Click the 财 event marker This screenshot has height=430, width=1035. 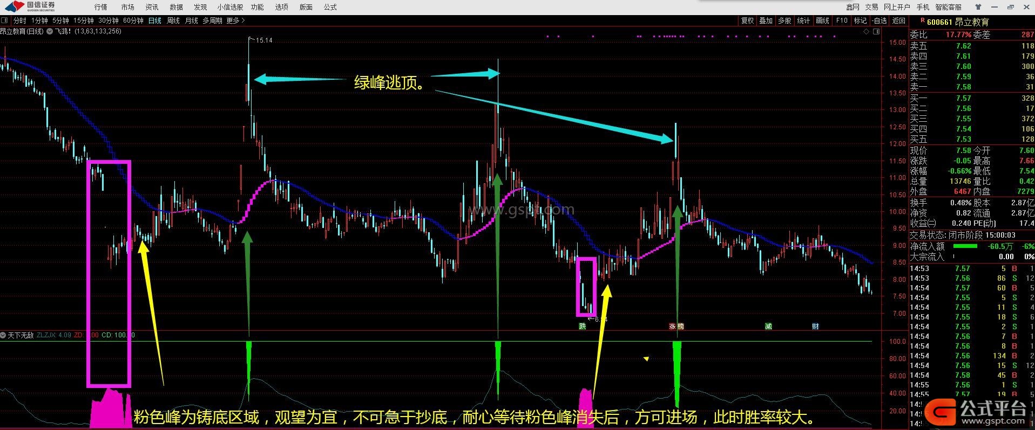(x=815, y=326)
